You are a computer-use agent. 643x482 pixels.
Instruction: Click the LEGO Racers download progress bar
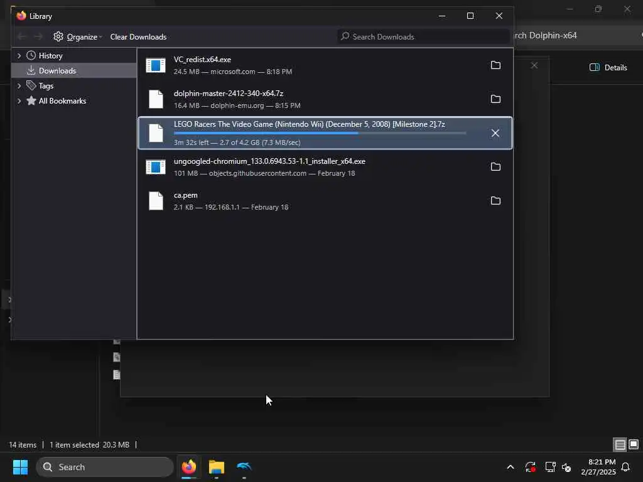[x=320, y=133]
